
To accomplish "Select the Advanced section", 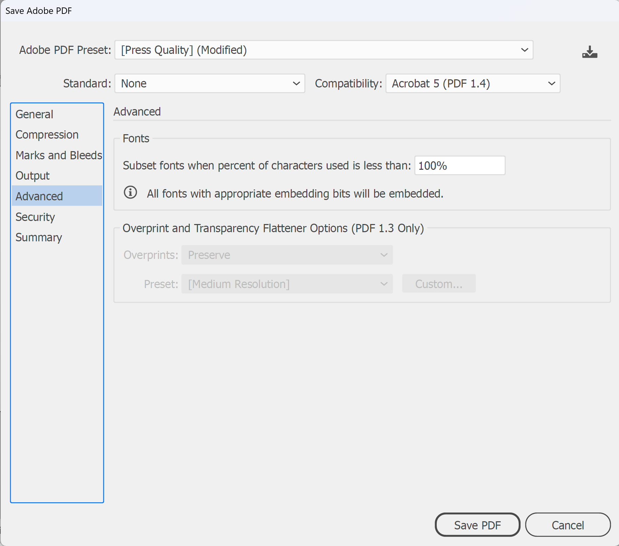I will (x=57, y=196).
